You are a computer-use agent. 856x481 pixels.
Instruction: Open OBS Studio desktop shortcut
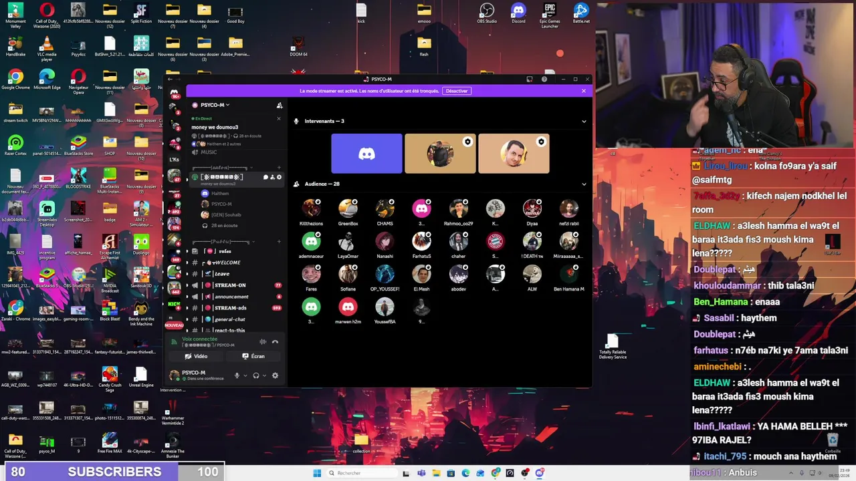coord(487,13)
